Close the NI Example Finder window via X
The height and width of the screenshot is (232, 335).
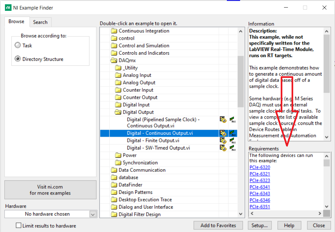(x=324, y=8)
